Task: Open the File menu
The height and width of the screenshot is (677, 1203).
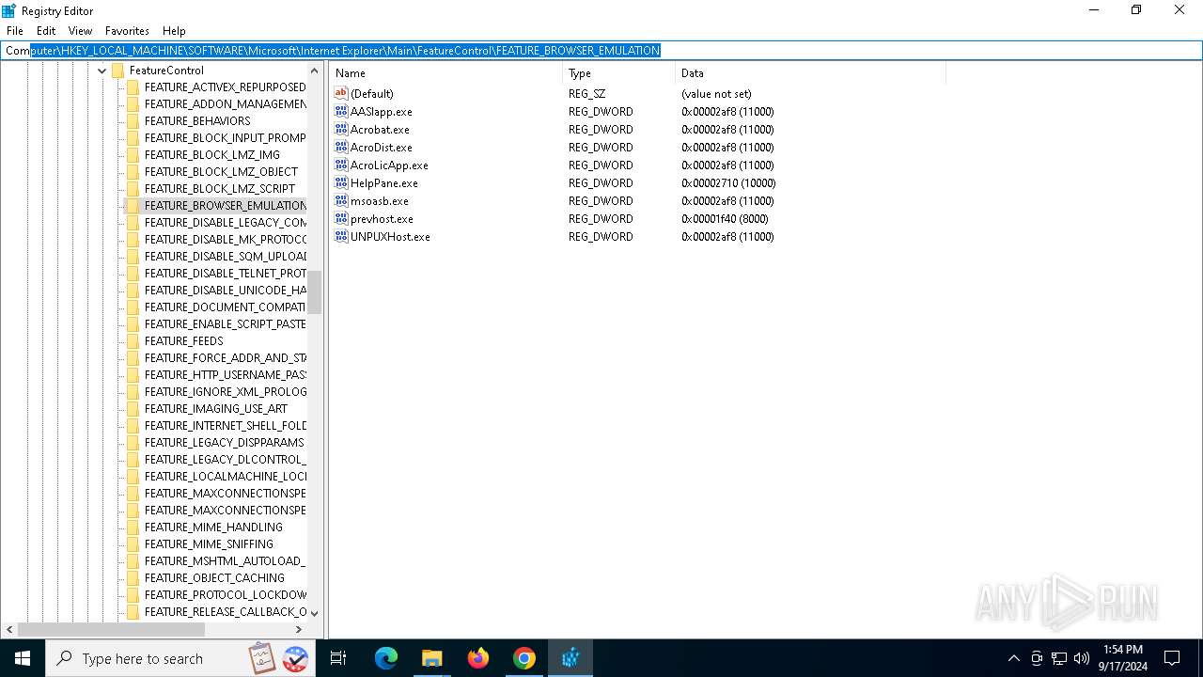Action: coord(14,31)
